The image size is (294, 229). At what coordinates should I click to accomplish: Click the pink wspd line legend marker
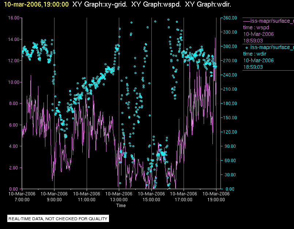coord(246,21)
